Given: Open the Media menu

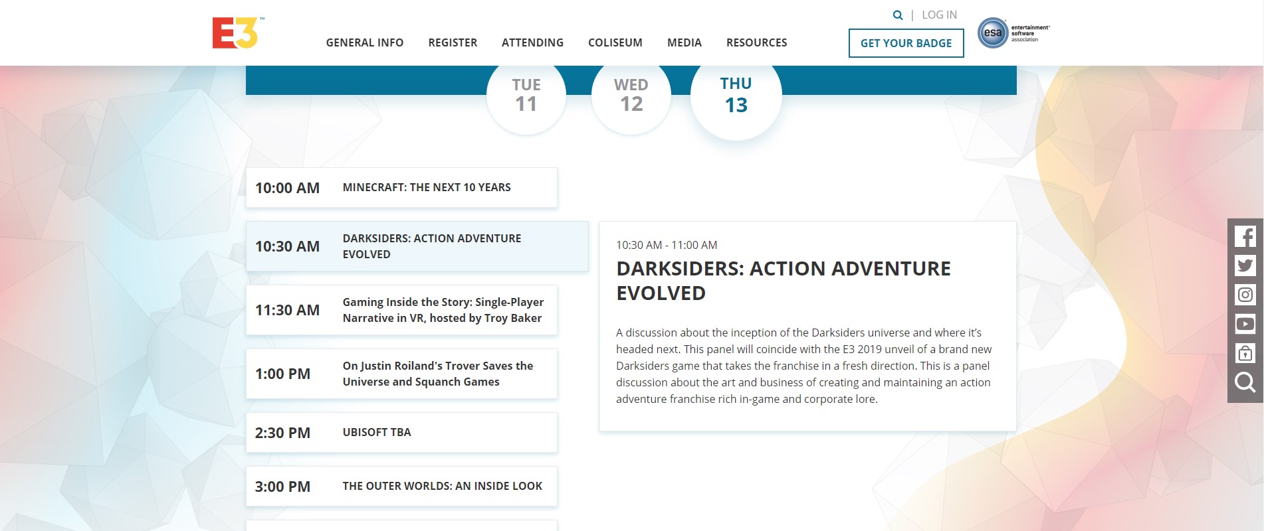Looking at the screenshot, I should coord(685,42).
